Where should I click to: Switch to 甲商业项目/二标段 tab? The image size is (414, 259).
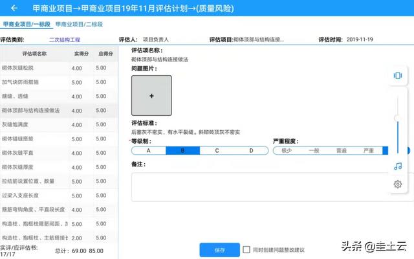[79, 24]
